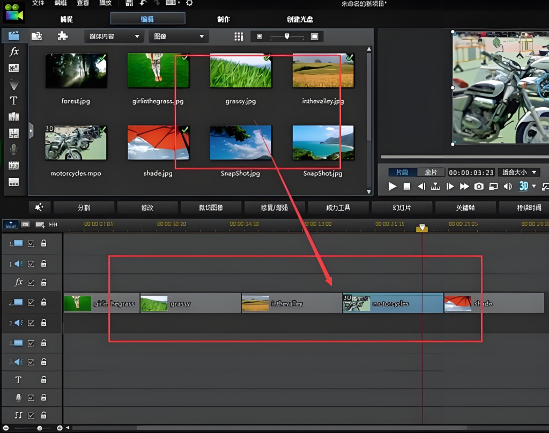This screenshot has height=433, width=549.
Task: Open the media type filter dropdown
Action: click(179, 36)
